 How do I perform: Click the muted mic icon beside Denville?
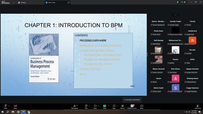click(x=185, y=54)
